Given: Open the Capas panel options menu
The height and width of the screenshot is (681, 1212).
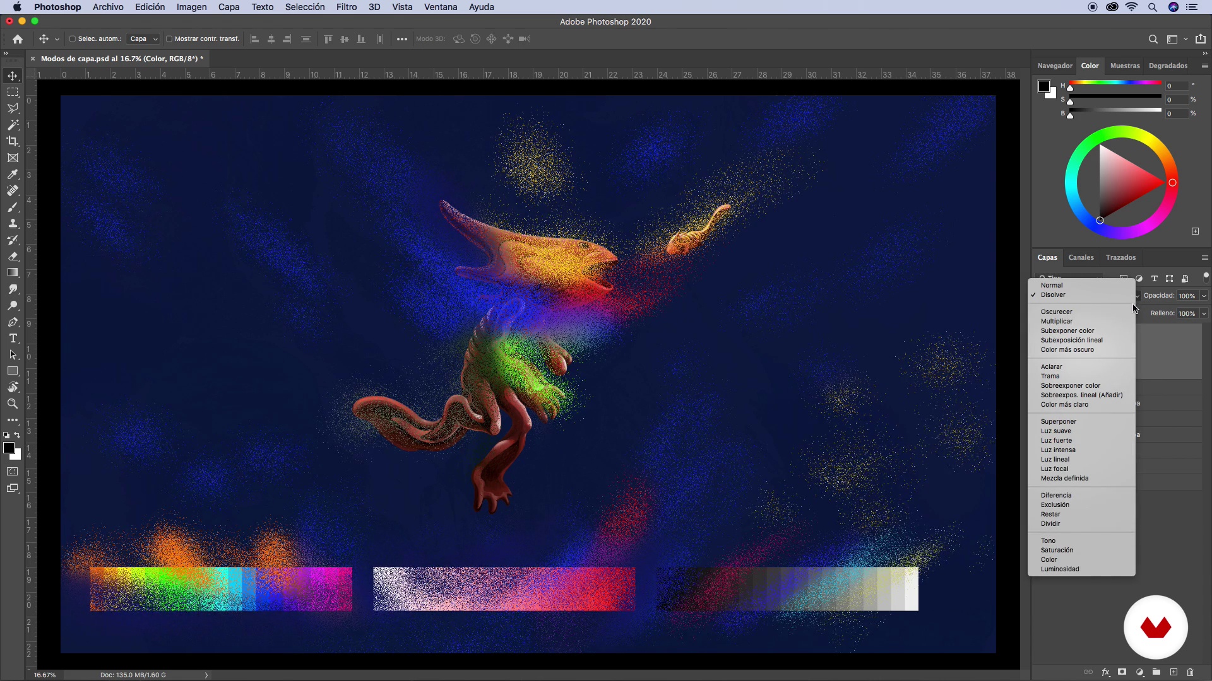Looking at the screenshot, I should click(1204, 257).
